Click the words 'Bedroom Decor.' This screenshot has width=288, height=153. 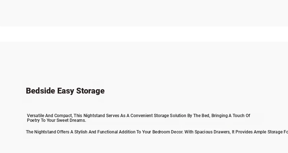pyautogui.click(x=168, y=132)
